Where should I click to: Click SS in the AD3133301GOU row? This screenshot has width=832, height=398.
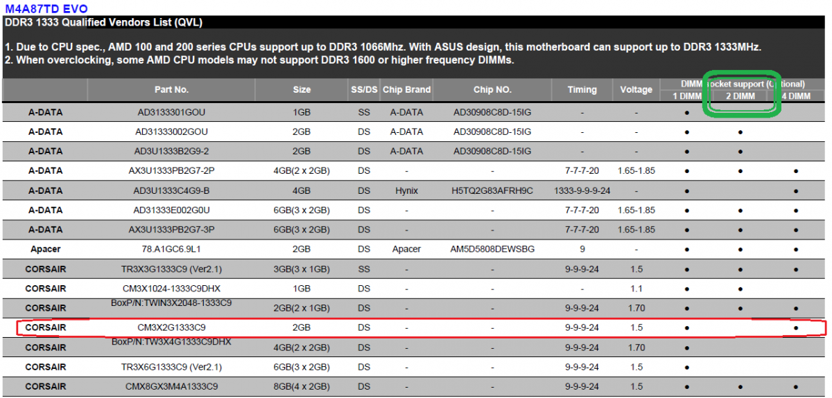coord(363,111)
